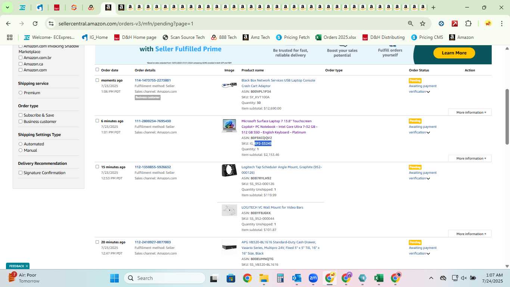The height and width of the screenshot is (287, 510).
Task: Open the Amz Tech bookmark
Action: point(256,37)
